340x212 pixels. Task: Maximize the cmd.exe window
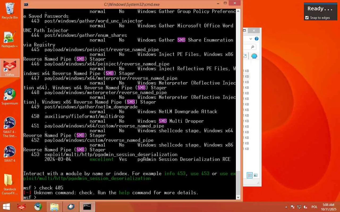coord(225,3)
